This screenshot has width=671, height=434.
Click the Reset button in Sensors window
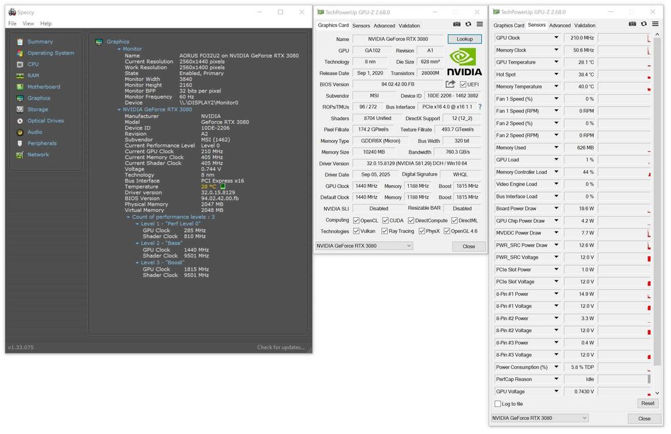[648, 403]
